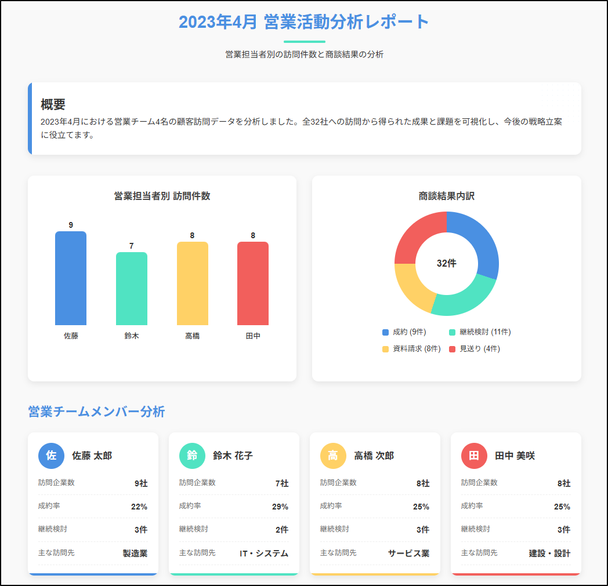Click the 鈴 avatar icon for 鈴木 花子
The image size is (608, 586).
[192, 456]
